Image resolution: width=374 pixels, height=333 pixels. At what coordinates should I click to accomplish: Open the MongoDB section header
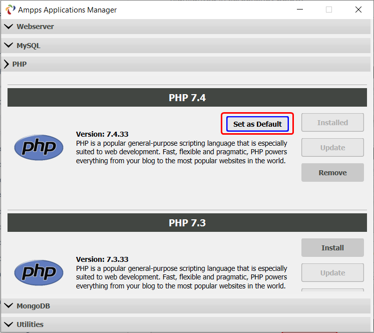[x=186, y=306]
